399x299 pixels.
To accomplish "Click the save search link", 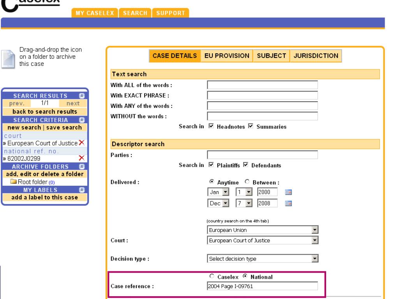I will tap(64, 127).
